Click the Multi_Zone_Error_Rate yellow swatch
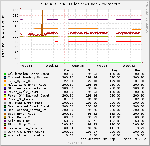The image size is (150, 146). pyautogui.click(x=5, y=85)
